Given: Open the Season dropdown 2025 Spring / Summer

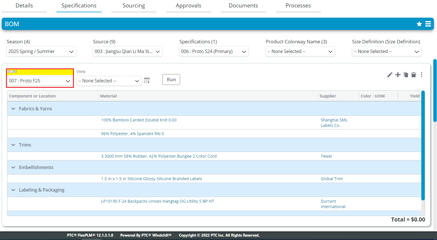Looking at the screenshot, I should [41, 52].
